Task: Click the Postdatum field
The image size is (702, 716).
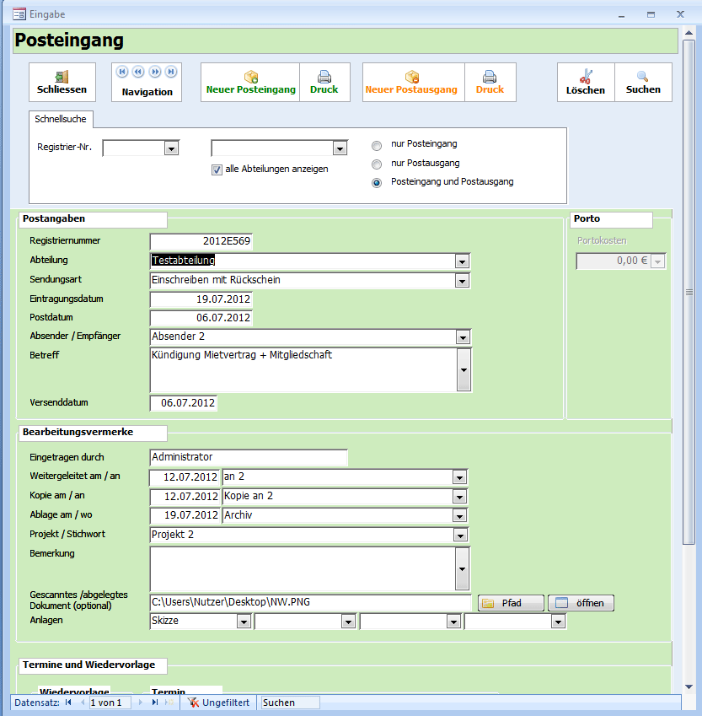Action: 201,318
